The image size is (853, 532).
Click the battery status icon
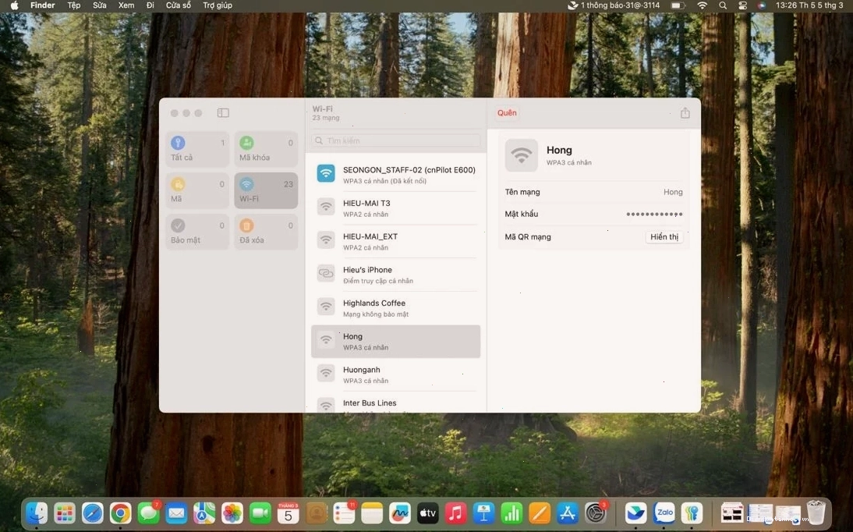click(678, 5)
